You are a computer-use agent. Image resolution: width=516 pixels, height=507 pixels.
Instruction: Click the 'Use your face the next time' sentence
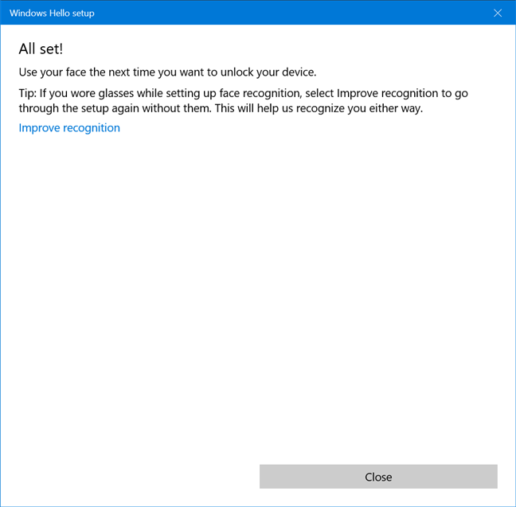[167, 72]
